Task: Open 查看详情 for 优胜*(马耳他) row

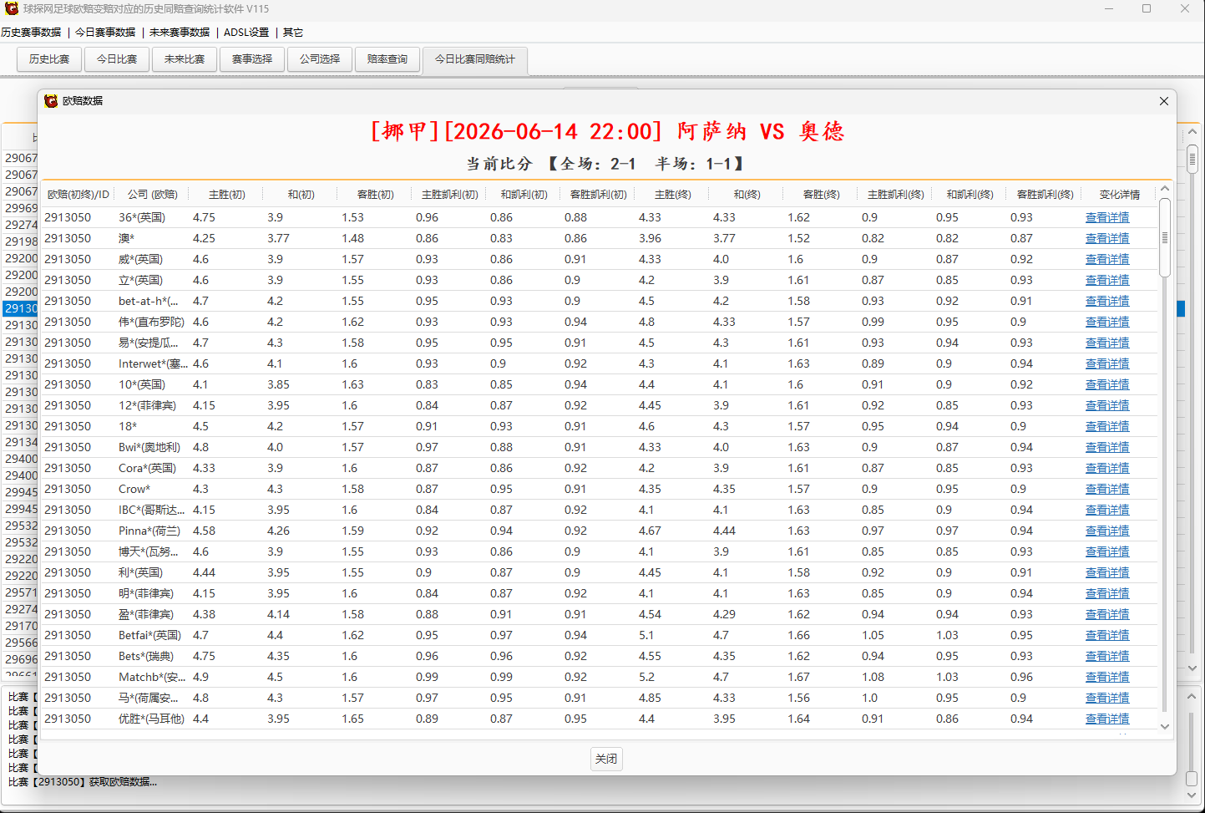Action: tap(1107, 719)
